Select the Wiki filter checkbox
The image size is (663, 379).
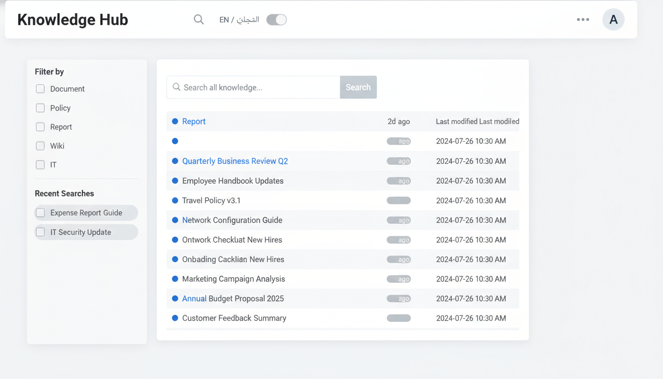click(40, 146)
